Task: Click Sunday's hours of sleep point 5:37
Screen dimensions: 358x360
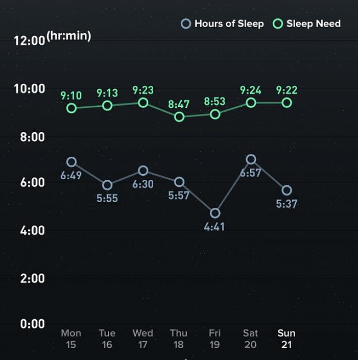Action: [x=287, y=190]
